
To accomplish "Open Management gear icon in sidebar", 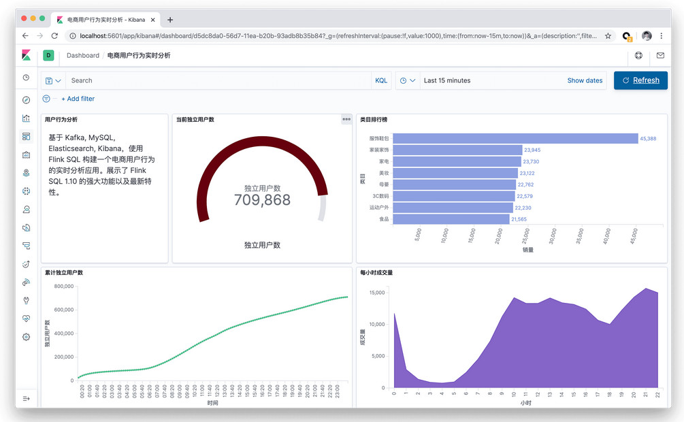I will tap(27, 336).
